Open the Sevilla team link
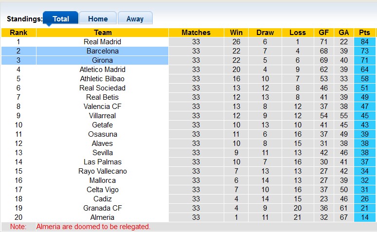The width and height of the screenshot is (377, 232). tap(102, 153)
